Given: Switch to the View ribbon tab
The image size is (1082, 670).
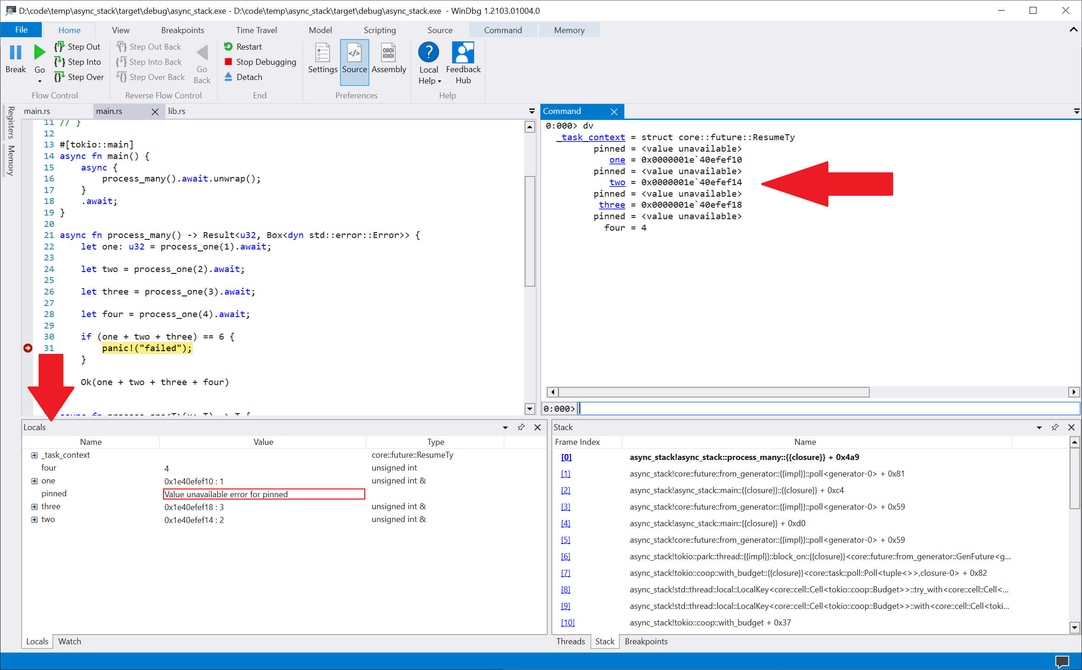Looking at the screenshot, I should (120, 30).
